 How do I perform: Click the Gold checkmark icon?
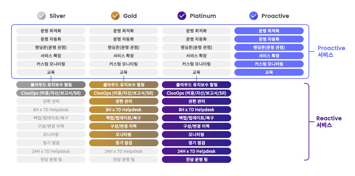tap(115, 16)
